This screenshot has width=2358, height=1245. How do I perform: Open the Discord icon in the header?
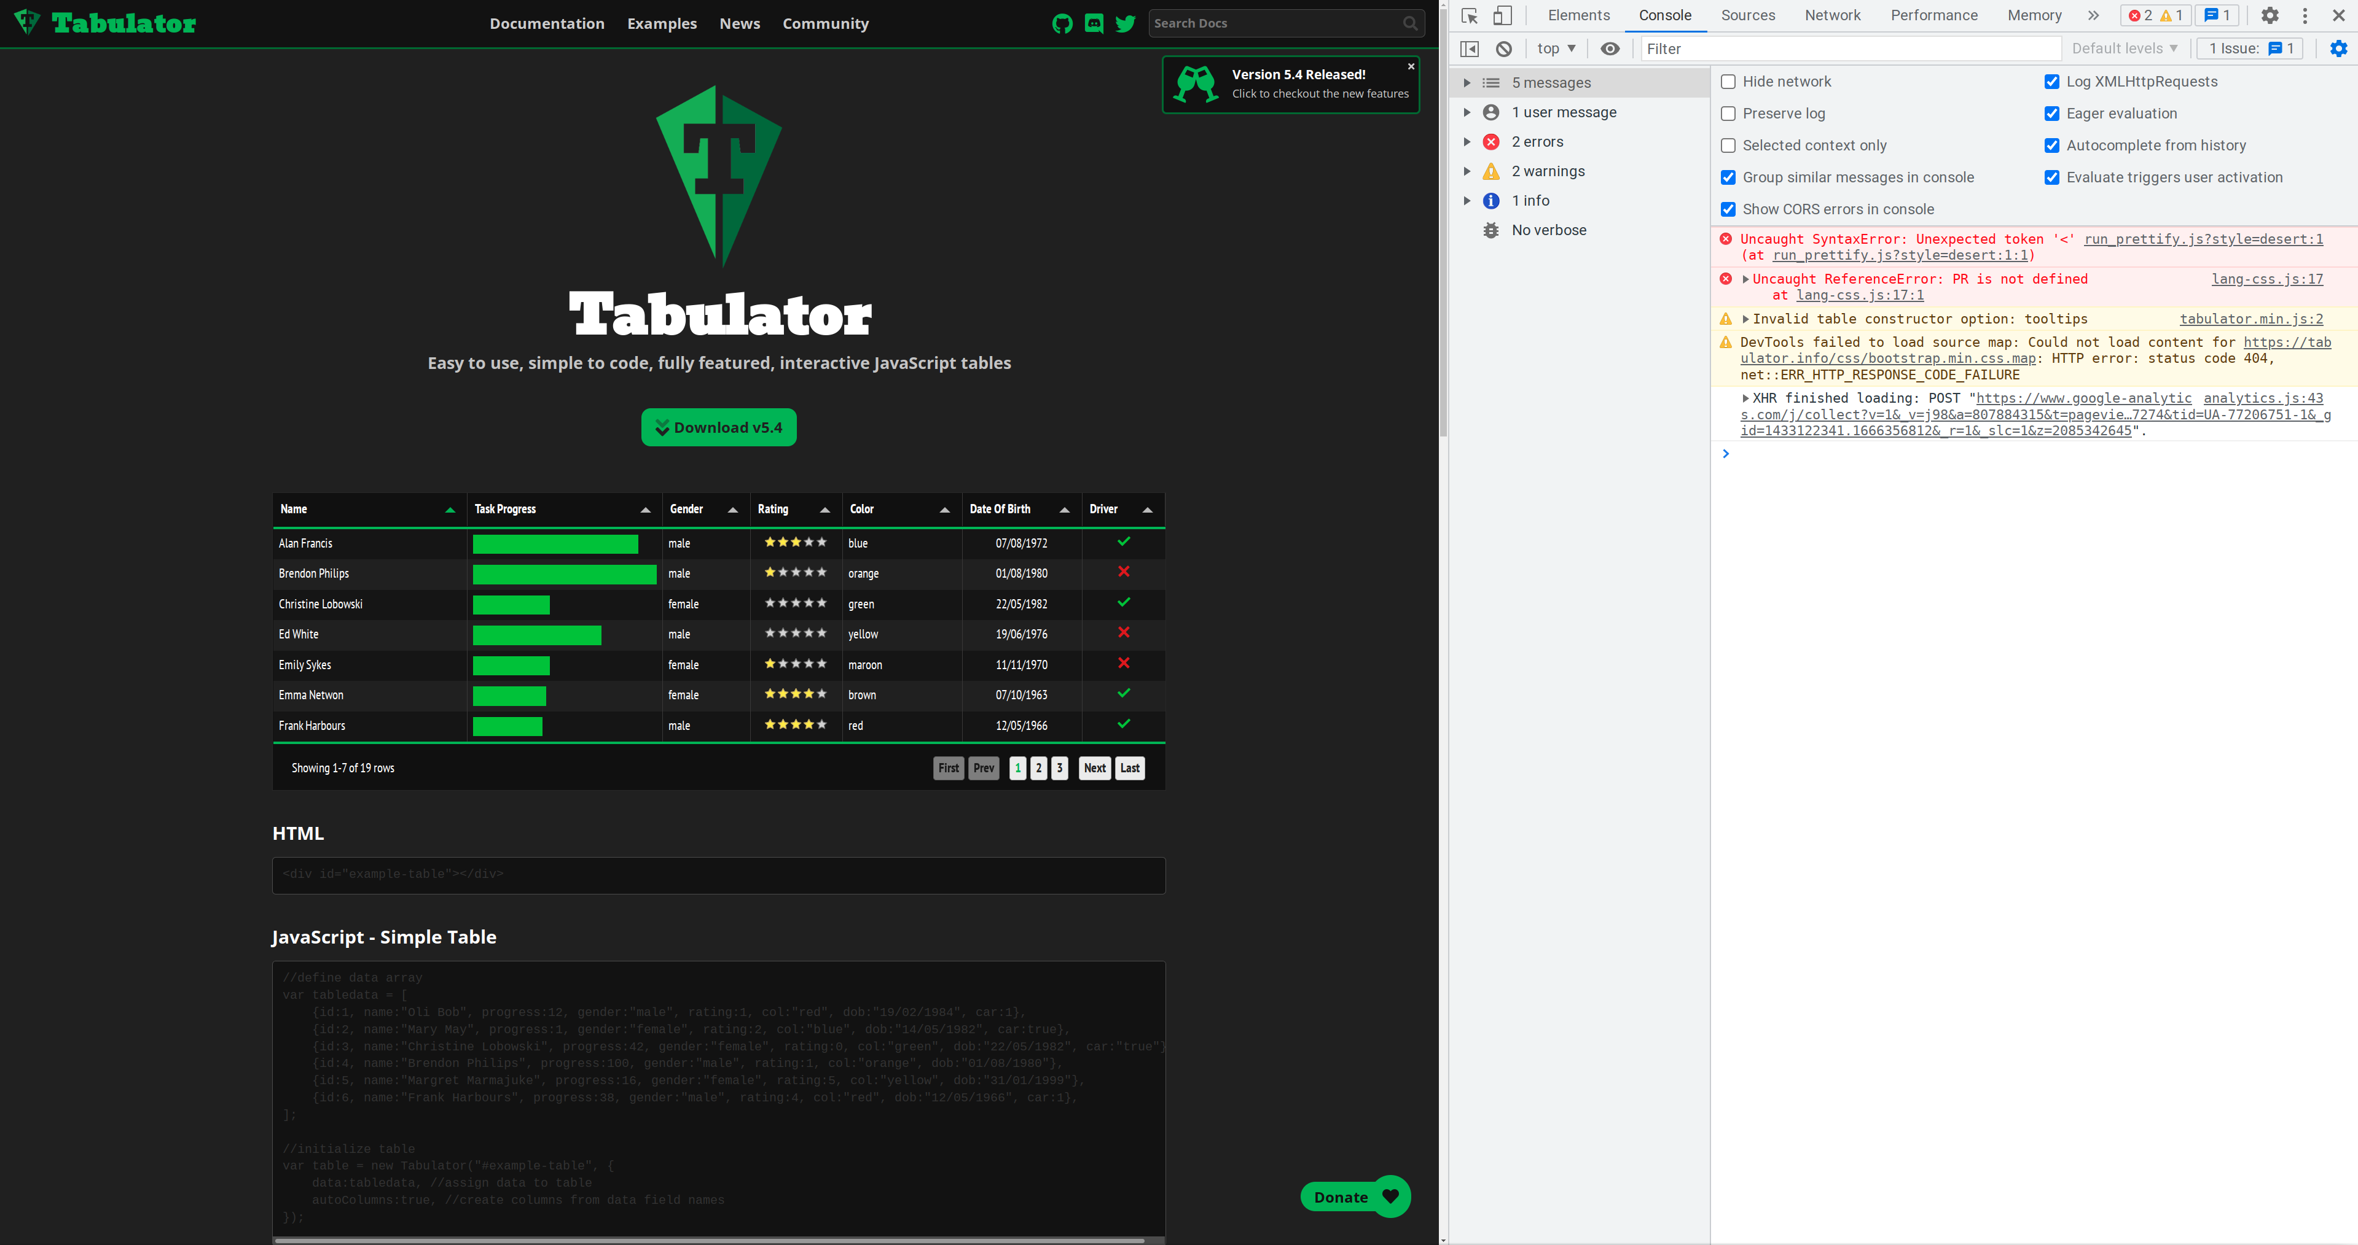(1093, 23)
